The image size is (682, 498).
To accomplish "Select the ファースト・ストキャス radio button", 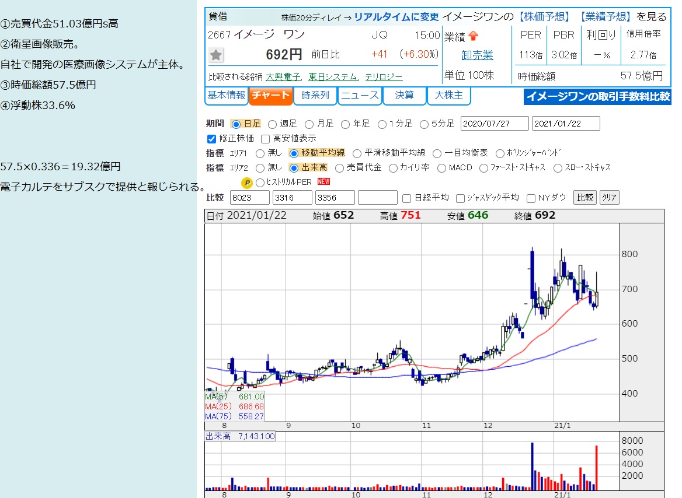I will tap(483, 168).
